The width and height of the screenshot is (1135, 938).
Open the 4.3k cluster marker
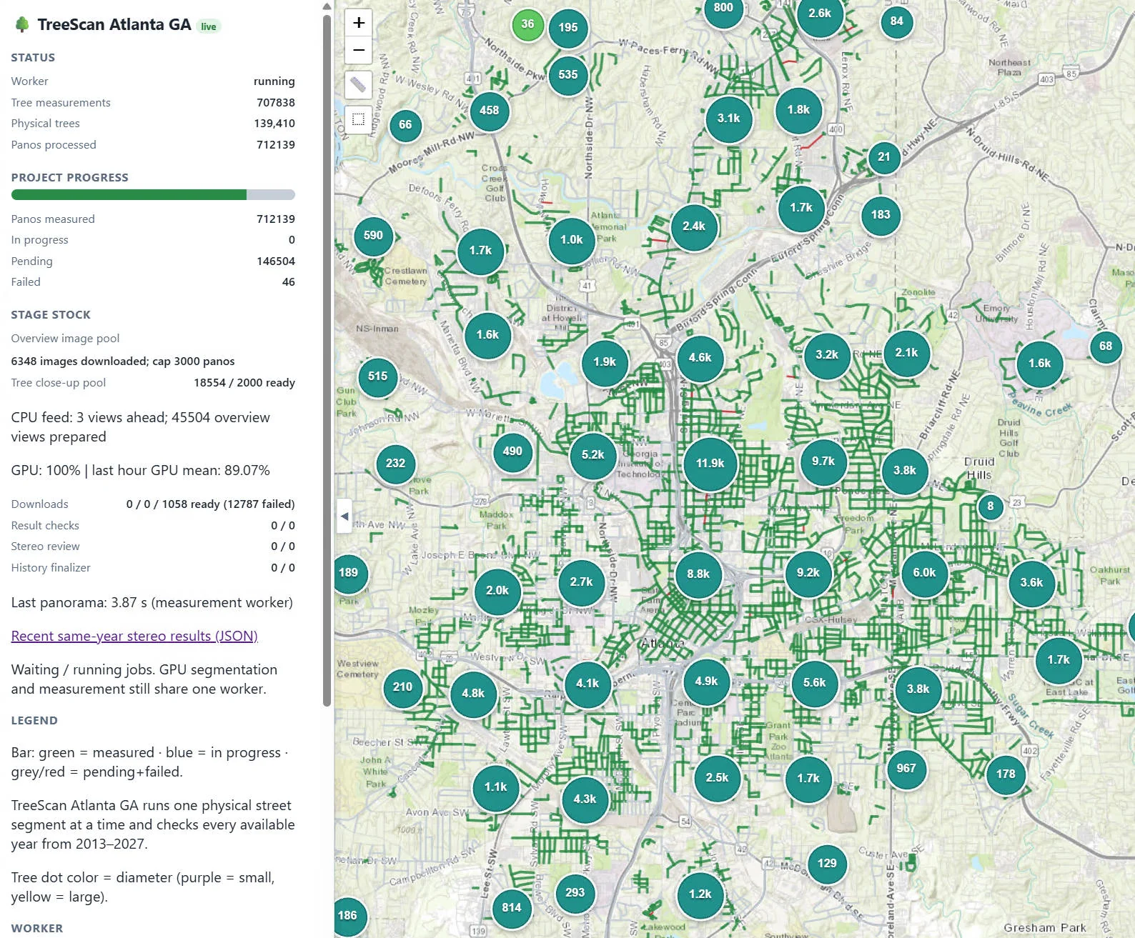585,799
